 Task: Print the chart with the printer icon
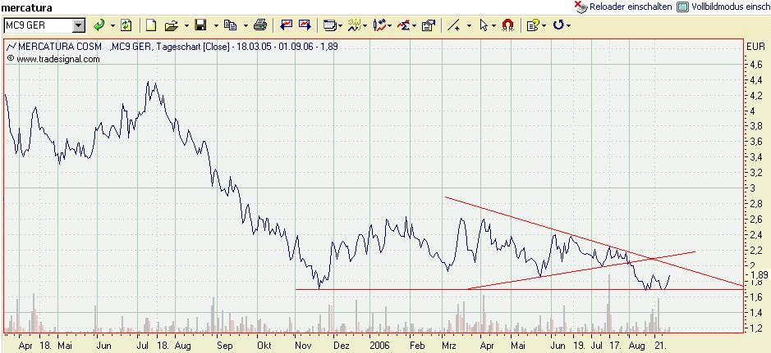[260, 25]
